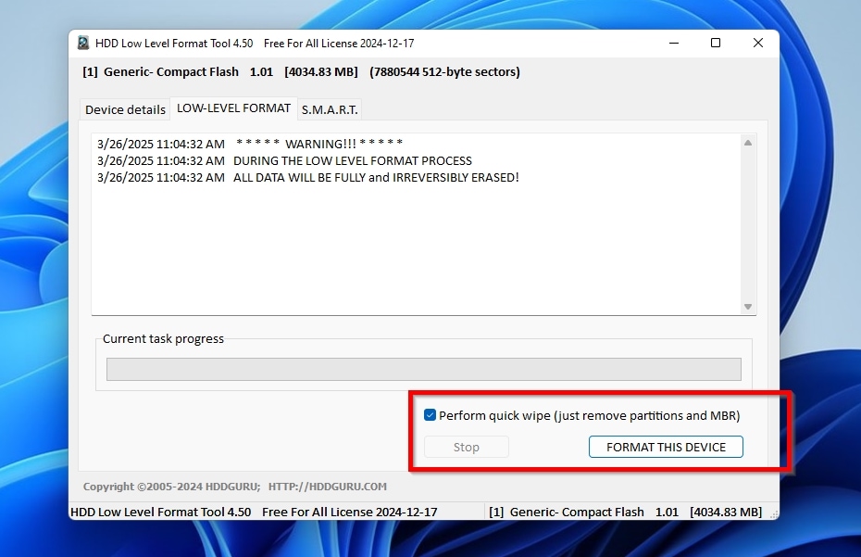861x557 pixels.
Task: Click the HDD Low Level Format Tool icon
Action: 82,43
